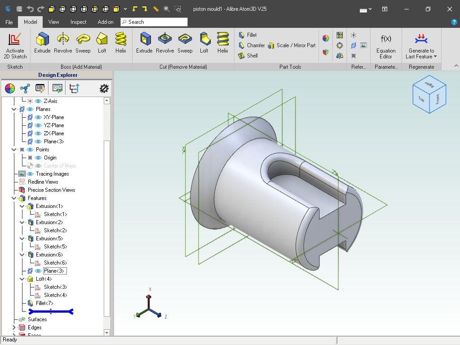Click the view orientation cube
The width and height of the screenshot is (460, 345).
(x=429, y=94)
